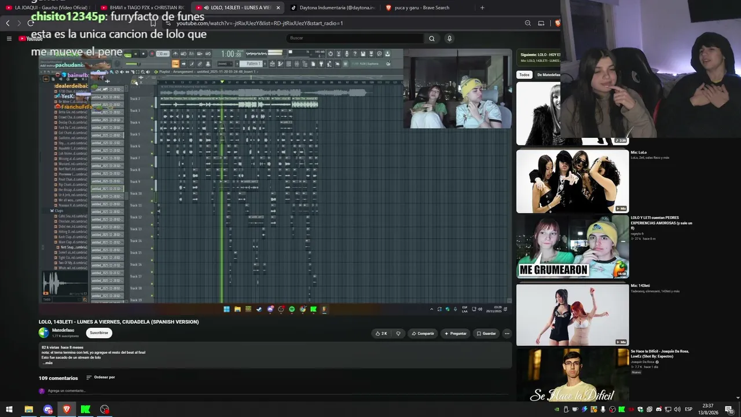Click the 109 comentarios heading
This screenshot has width=741, height=417.
(x=58, y=378)
